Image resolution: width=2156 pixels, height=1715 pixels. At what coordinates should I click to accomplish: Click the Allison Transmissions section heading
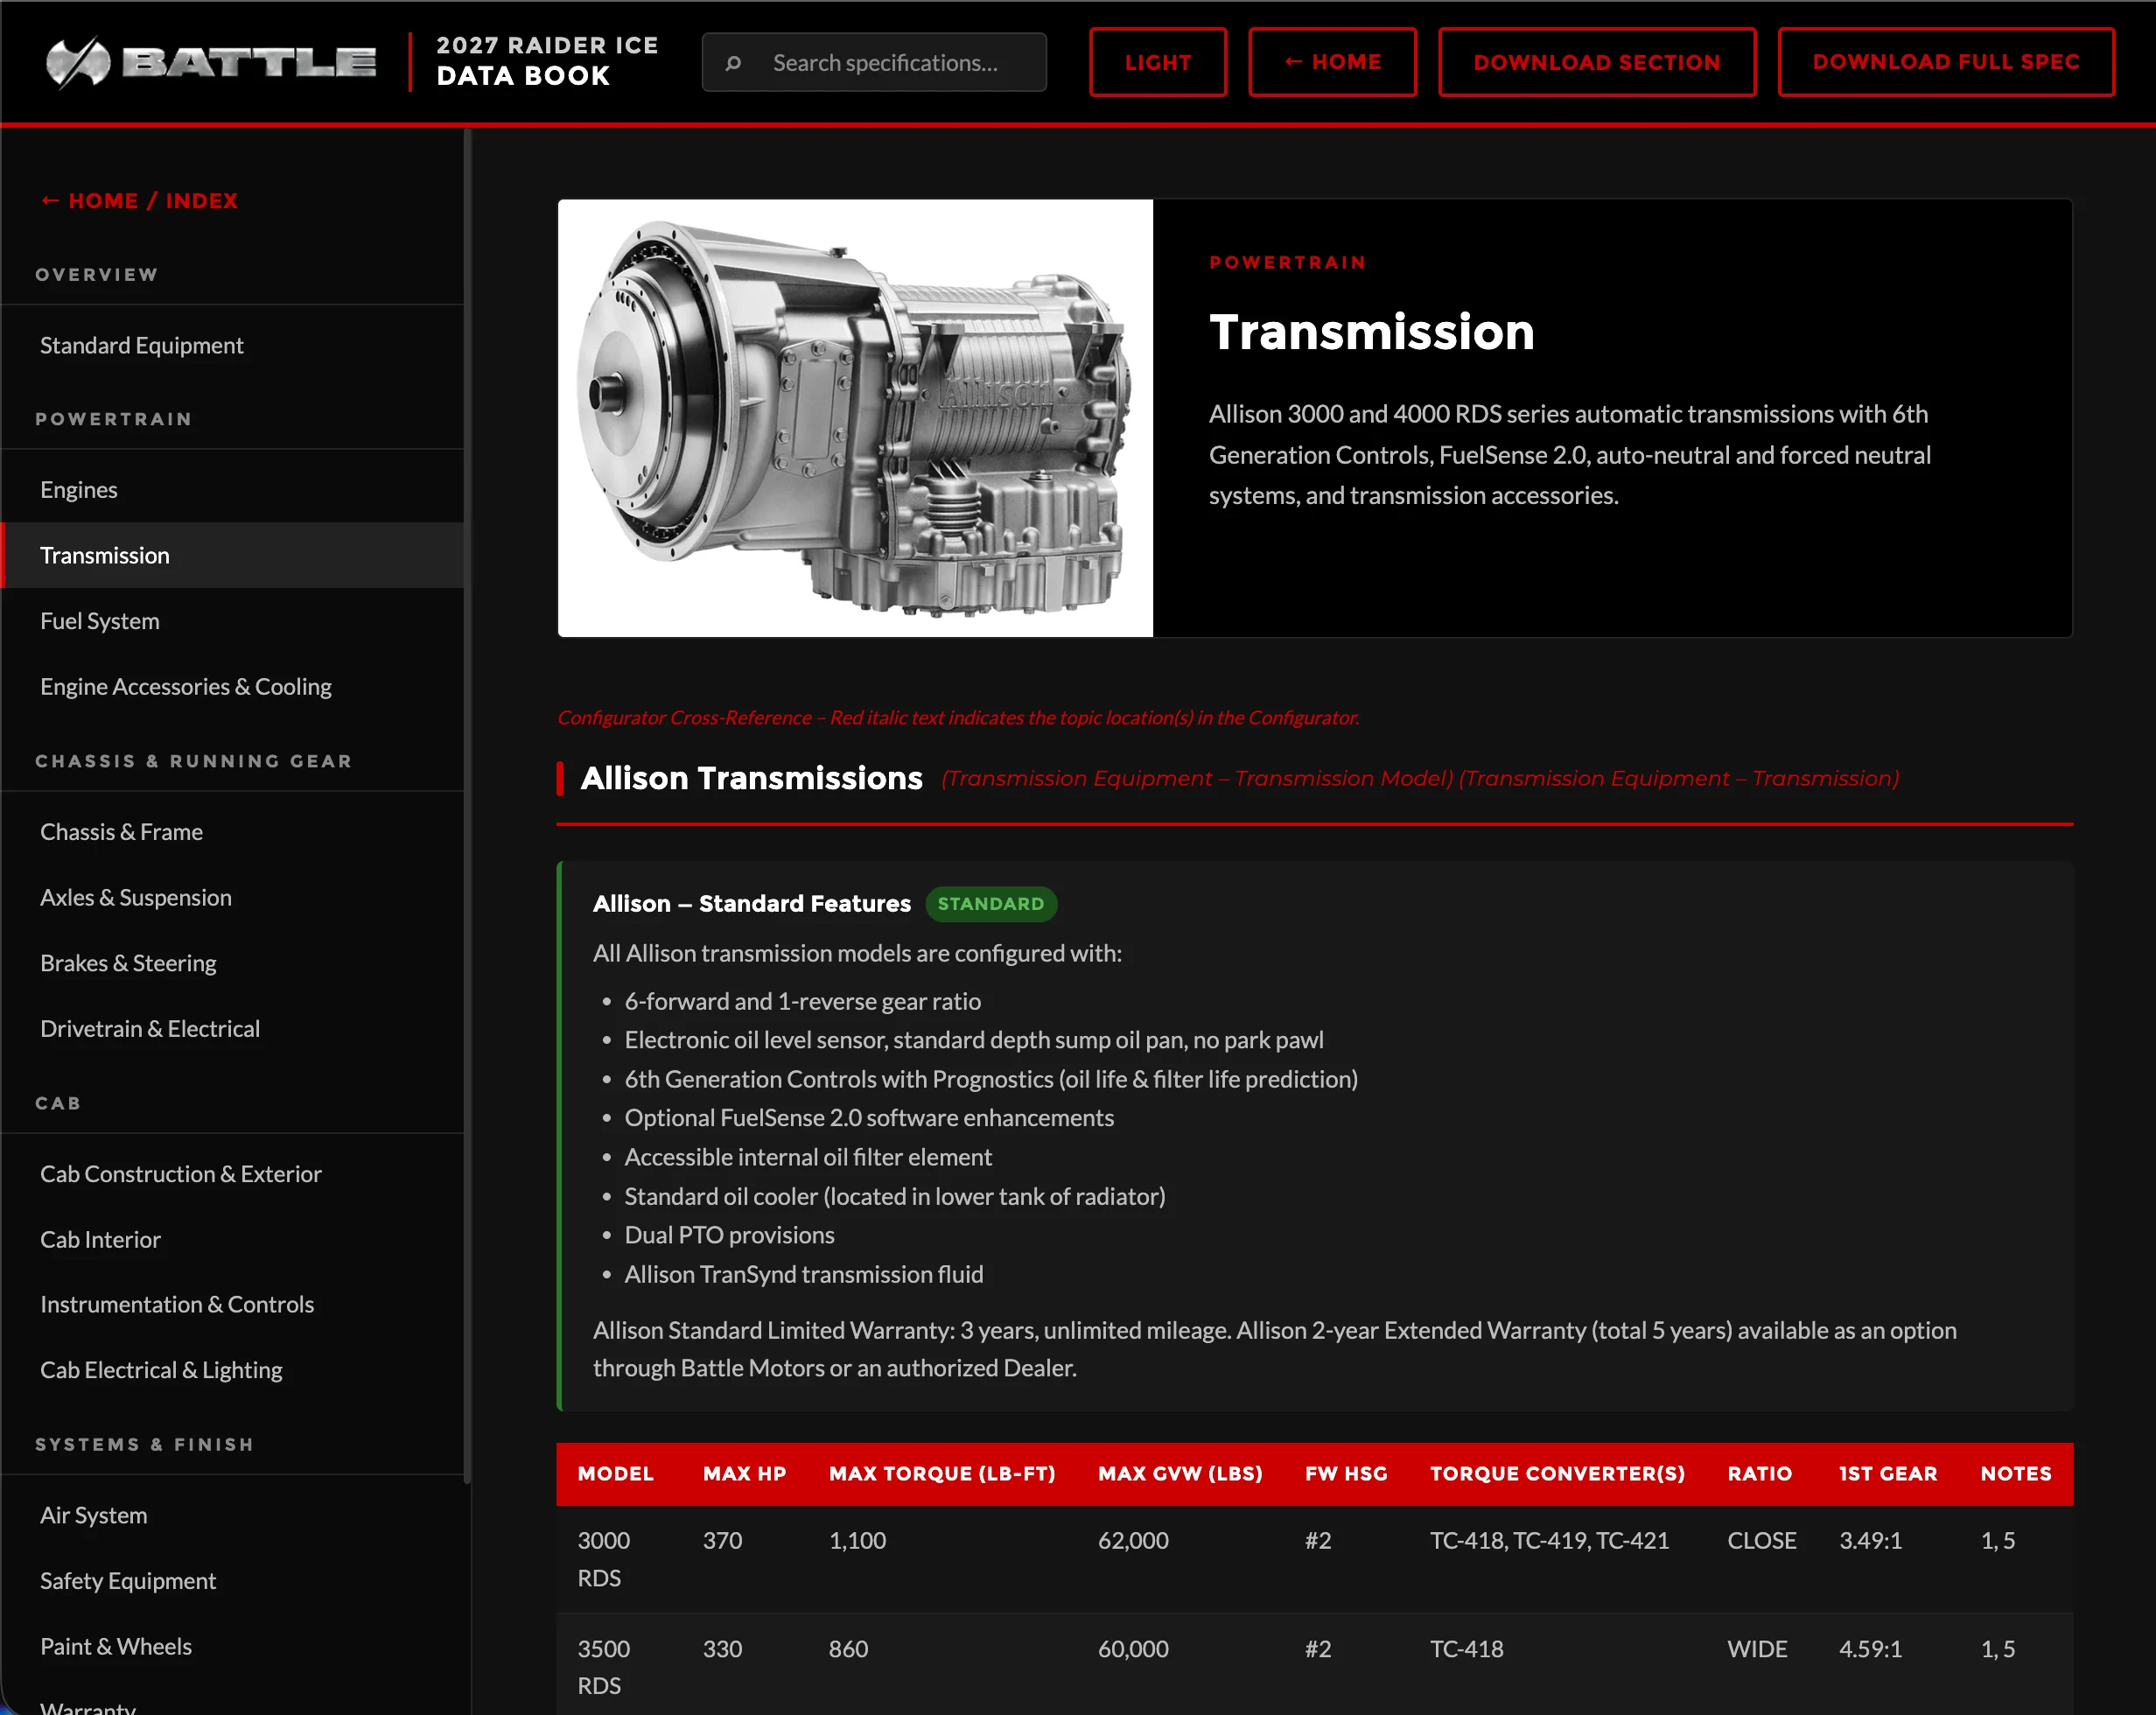[751, 778]
